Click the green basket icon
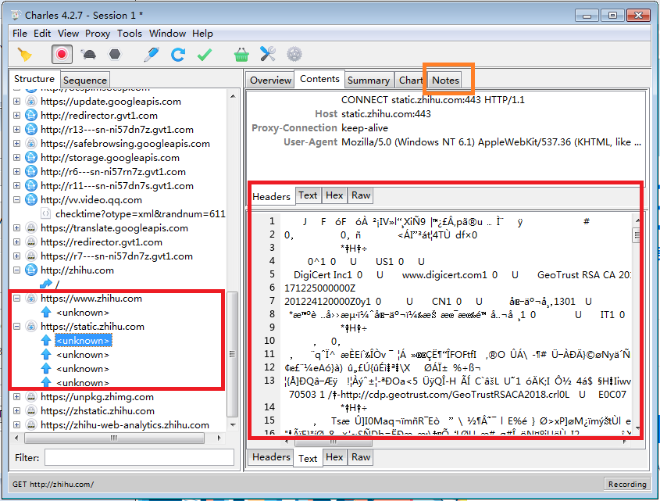660x501 pixels. (241, 55)
